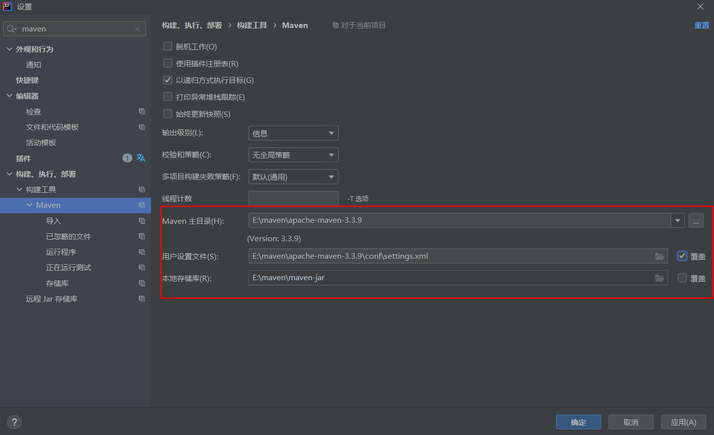The width and height of the screenshot is (714, 435).
Task: Click the Maven 主目录 path field
Action: (x=459, y=220)
